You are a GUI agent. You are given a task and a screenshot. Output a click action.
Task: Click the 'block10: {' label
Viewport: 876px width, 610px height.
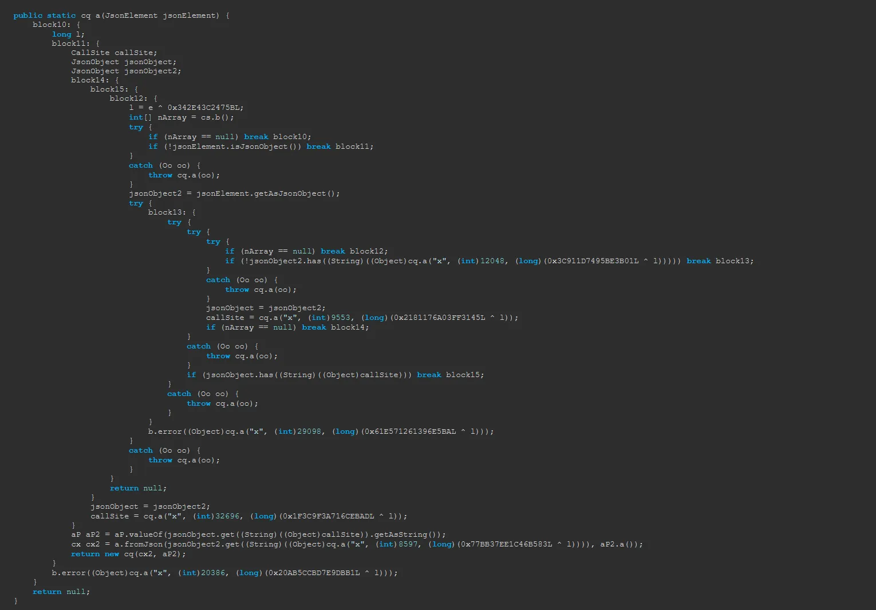57,25
